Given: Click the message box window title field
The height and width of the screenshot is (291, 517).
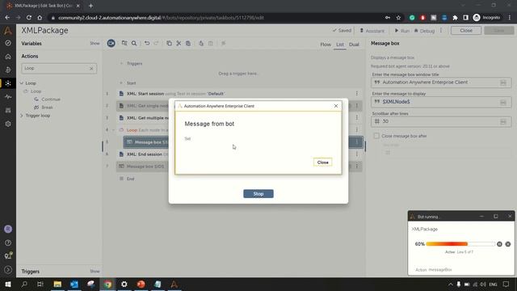Looking at the screenshot, I should coord(441,82).
